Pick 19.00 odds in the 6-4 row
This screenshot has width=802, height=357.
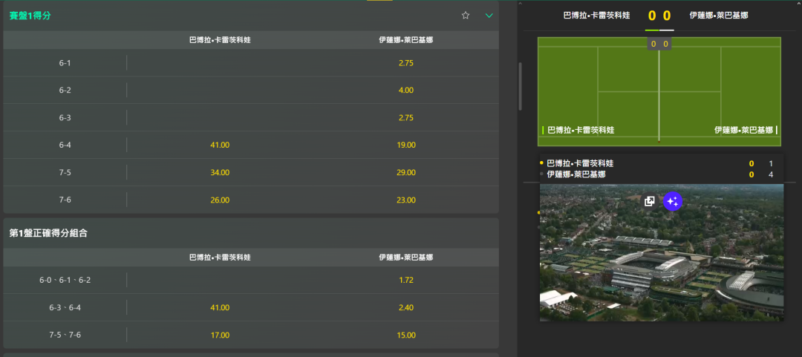pos(405,145)
